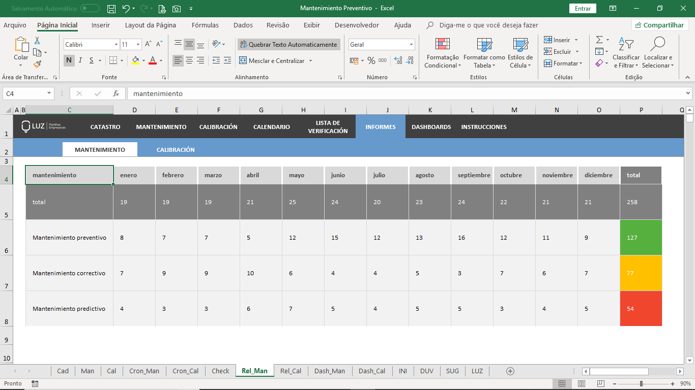Open Formatar como Tabela gallery
The height and width of the screenshot is (390, 695).
pos(484,53)
